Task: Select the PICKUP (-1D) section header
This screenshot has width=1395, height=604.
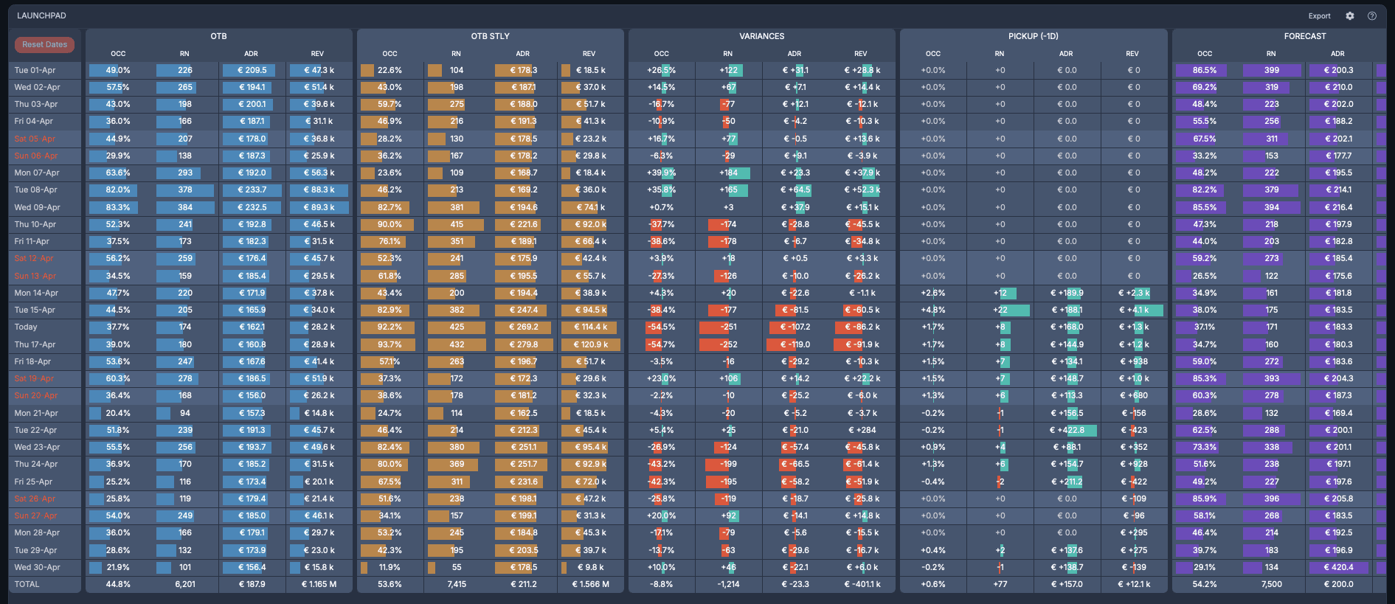Action: click(x=1034, y=36)
